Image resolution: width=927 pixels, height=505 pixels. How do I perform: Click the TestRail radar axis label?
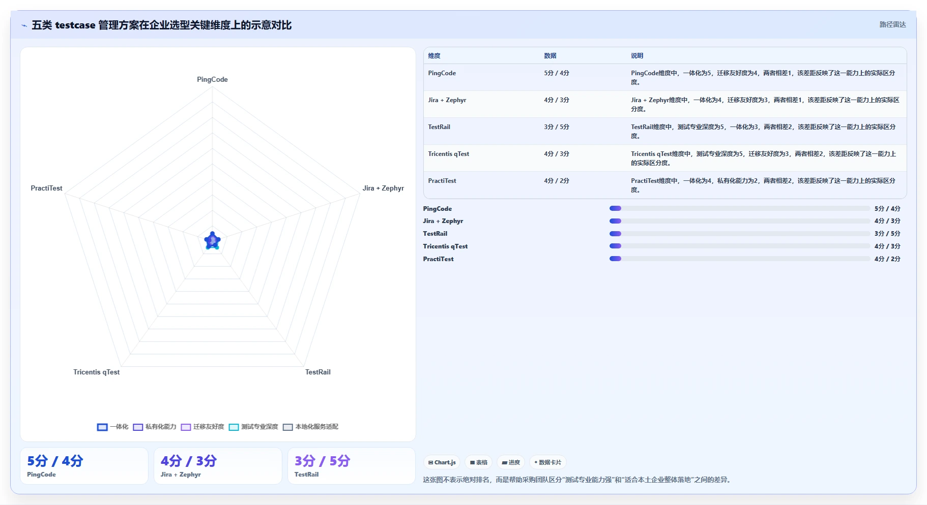(x=317, y=372)
